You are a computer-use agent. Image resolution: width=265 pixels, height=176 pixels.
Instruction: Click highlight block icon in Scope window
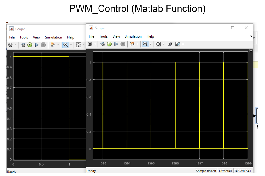132,44
